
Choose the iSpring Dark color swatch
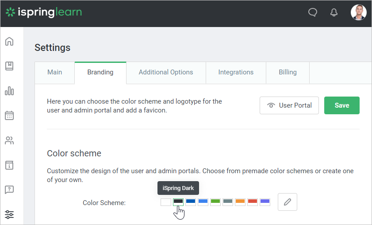[178, 202]
